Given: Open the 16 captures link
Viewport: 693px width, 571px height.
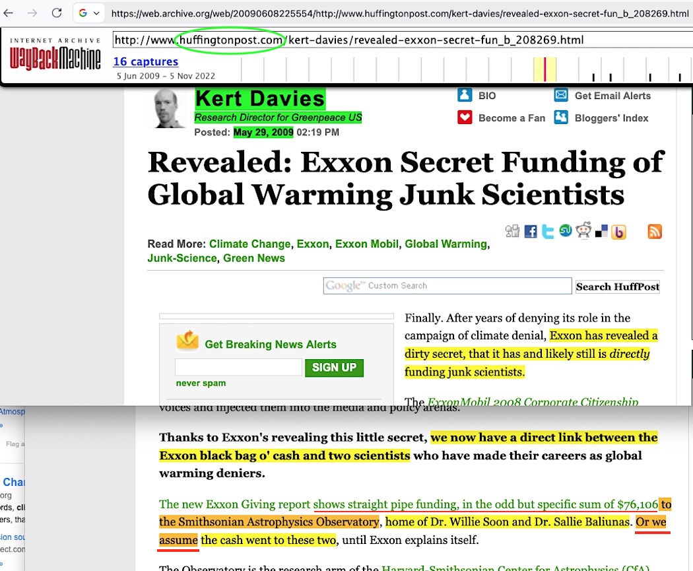Looking at the screenshot, I should point(145,61).
